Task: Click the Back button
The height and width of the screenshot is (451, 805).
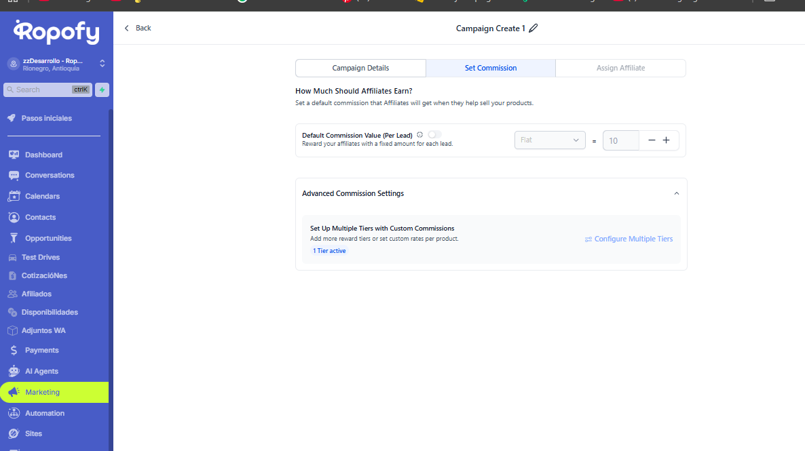Action: tap(137, 28)
